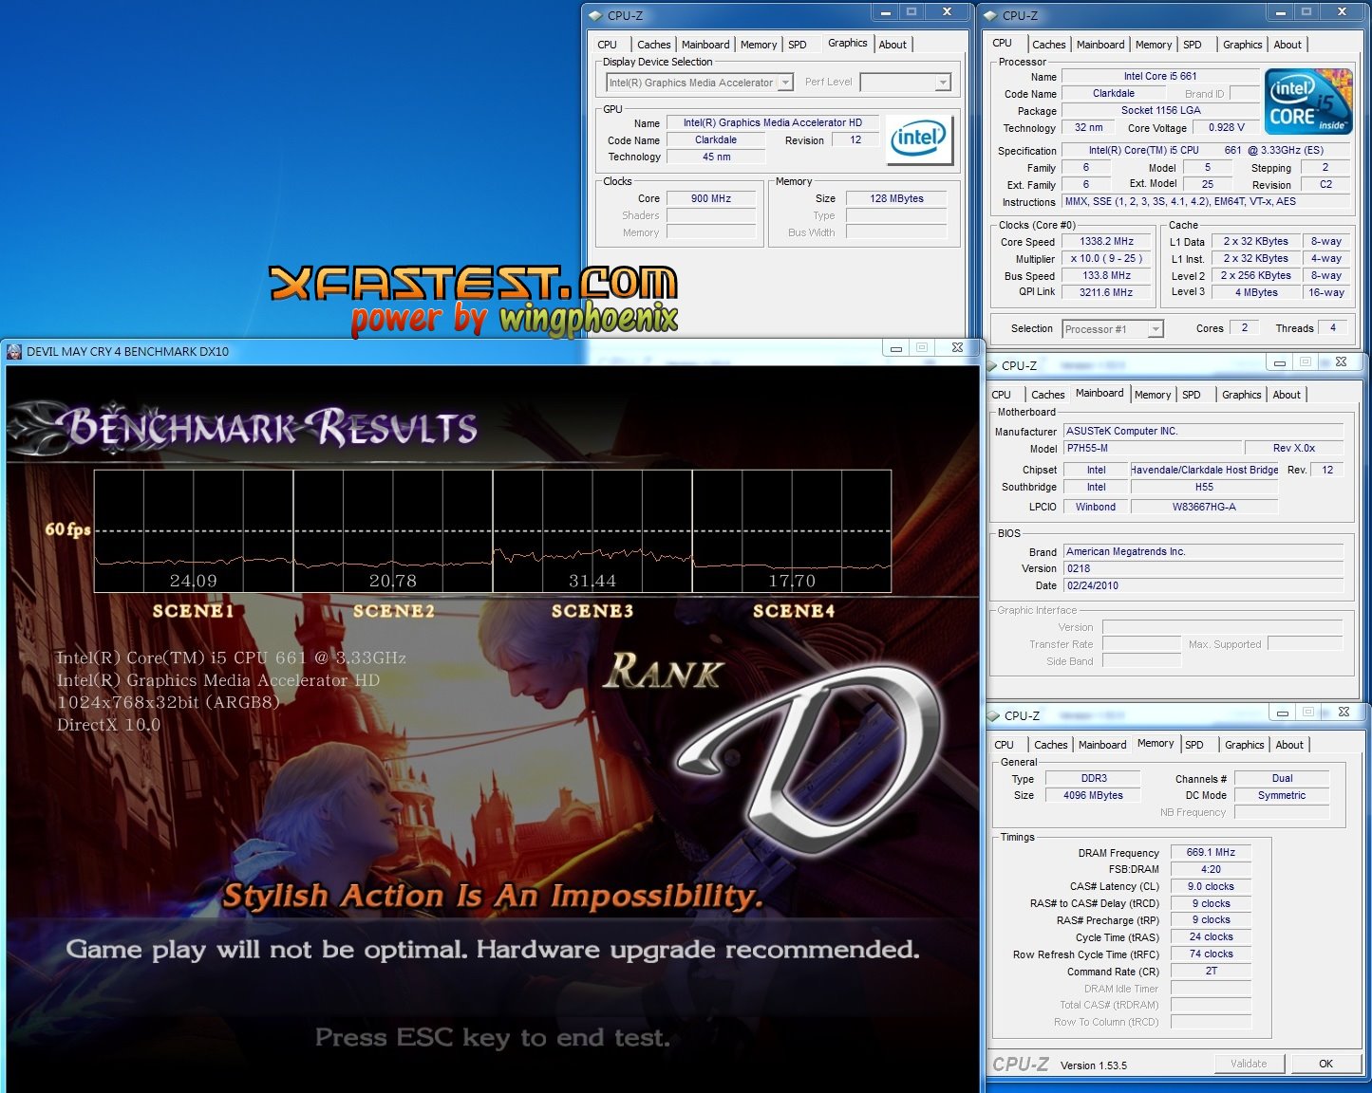Click Core Voltage value 0.928 V
Viewport: 1372px width, 1093px height.
coord(1227,128)
